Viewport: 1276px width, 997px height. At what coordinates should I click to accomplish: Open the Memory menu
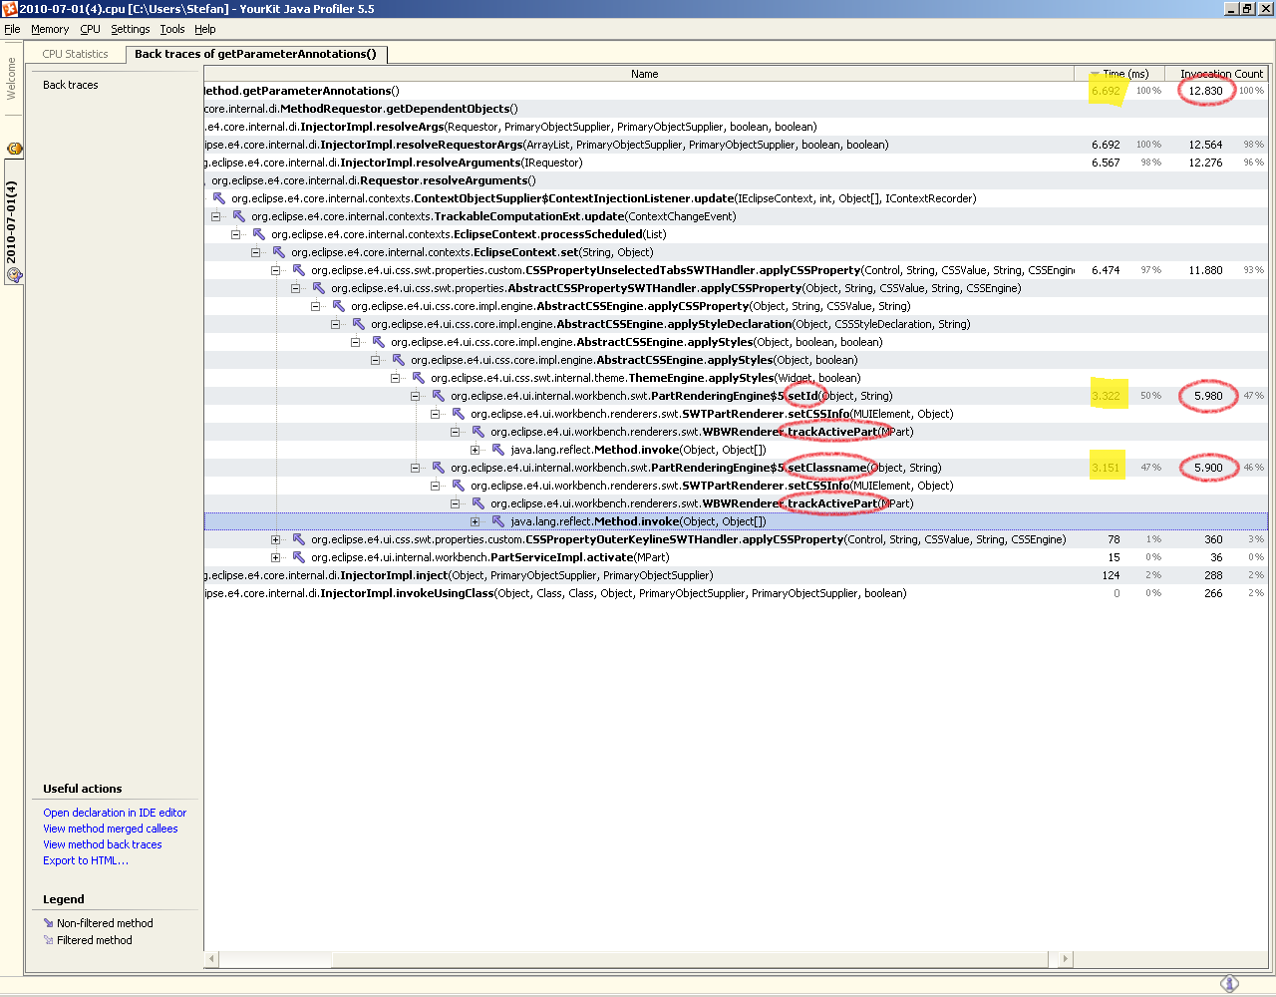pyautogui.click(x=50, y=29)
